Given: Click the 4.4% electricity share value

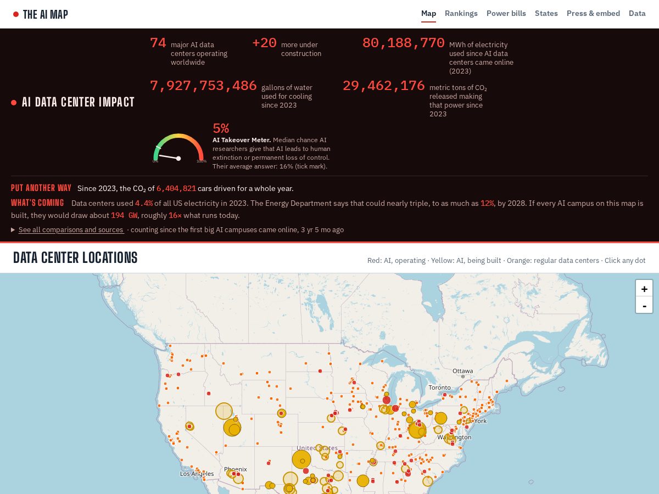Looking at the screenshot, I should (x=144, y=203).
